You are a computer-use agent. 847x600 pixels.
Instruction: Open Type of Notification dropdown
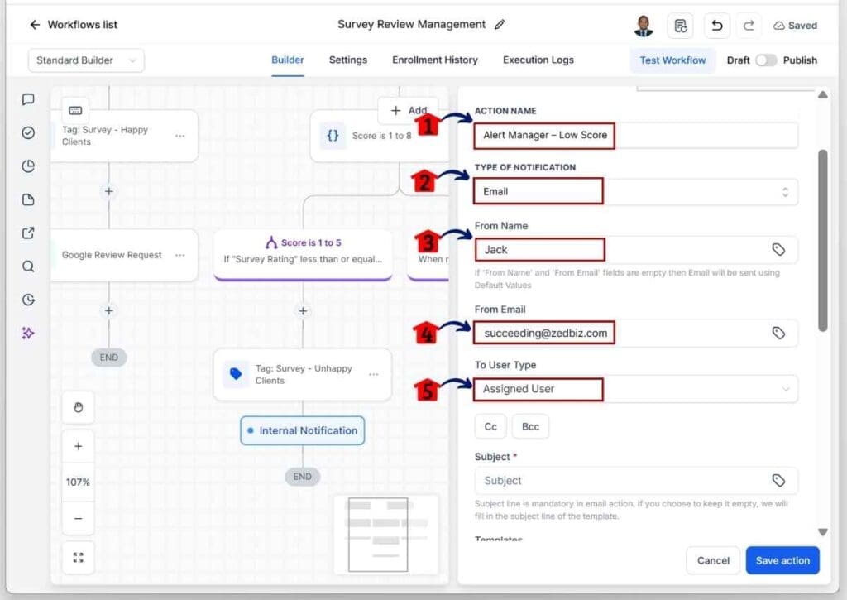coord(636,191)
